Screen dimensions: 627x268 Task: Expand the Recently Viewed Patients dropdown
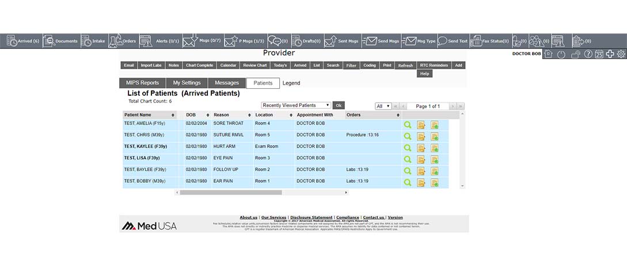tap(296, 105)
